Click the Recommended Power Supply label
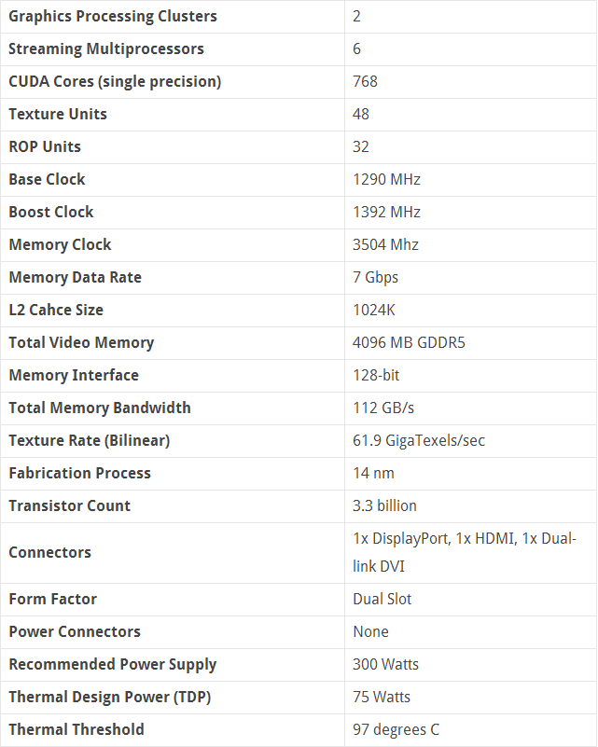 (112, 664)
